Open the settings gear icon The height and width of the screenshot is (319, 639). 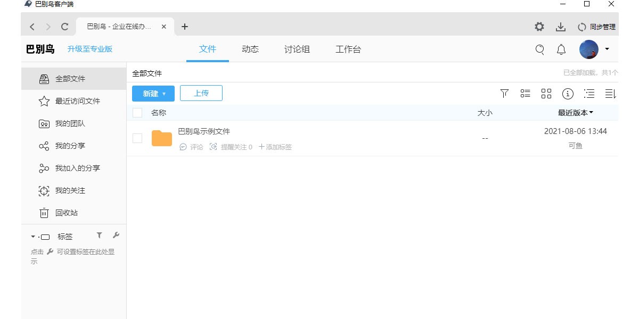tap(539, 27)
